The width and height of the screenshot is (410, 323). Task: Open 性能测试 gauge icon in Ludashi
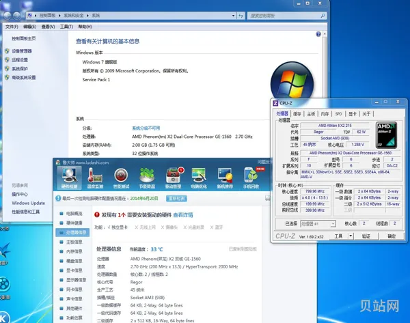[121, 178]
